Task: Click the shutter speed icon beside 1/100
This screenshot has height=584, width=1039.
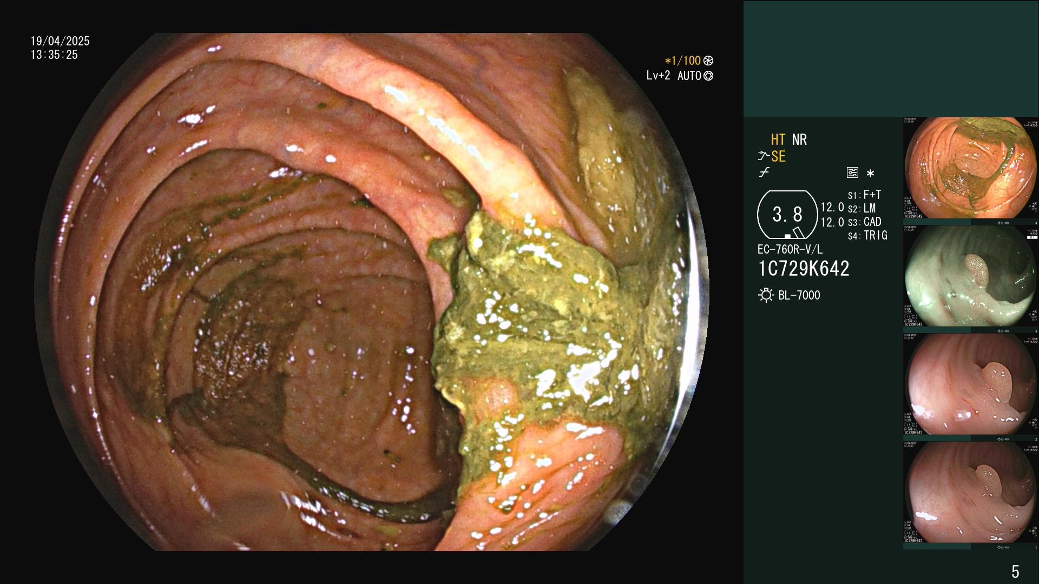Action: point(708,61)
